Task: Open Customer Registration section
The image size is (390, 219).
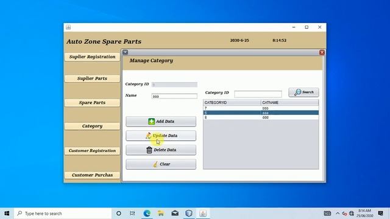Action: tap(92, 151)
